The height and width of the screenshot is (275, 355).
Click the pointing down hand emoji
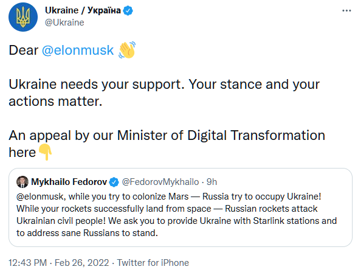46,152
